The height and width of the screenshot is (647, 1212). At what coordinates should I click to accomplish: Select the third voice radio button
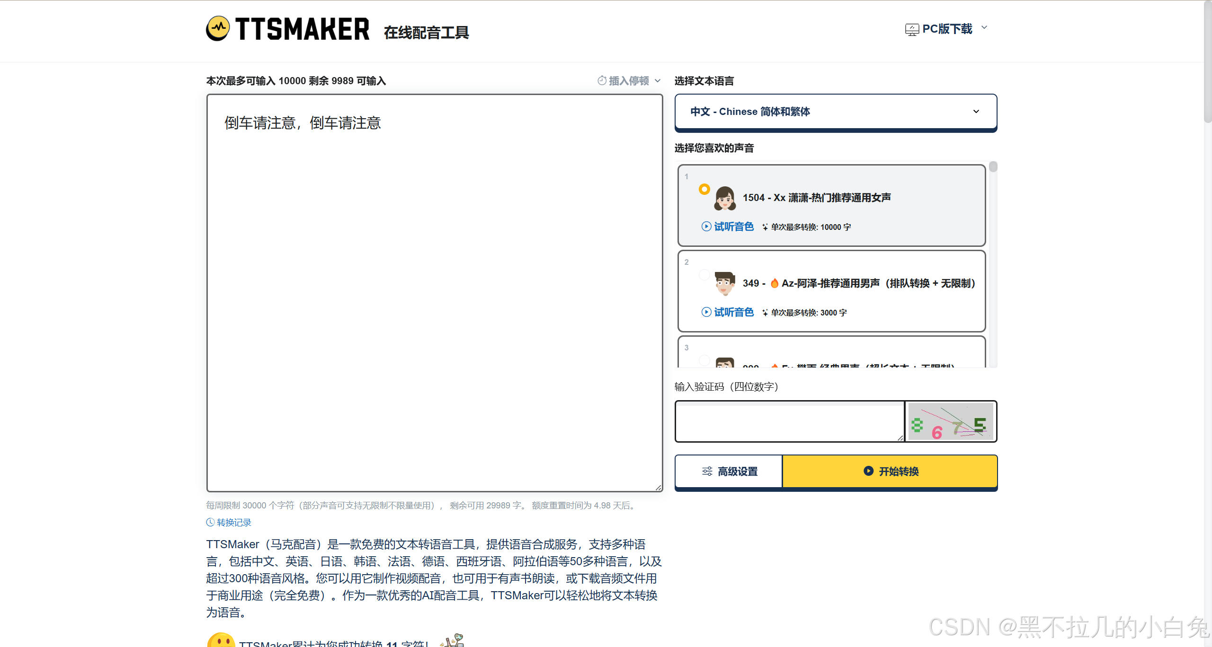click(x=704, y=360)
